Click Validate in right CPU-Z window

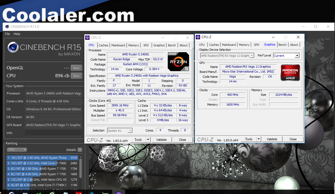point(272,139)
